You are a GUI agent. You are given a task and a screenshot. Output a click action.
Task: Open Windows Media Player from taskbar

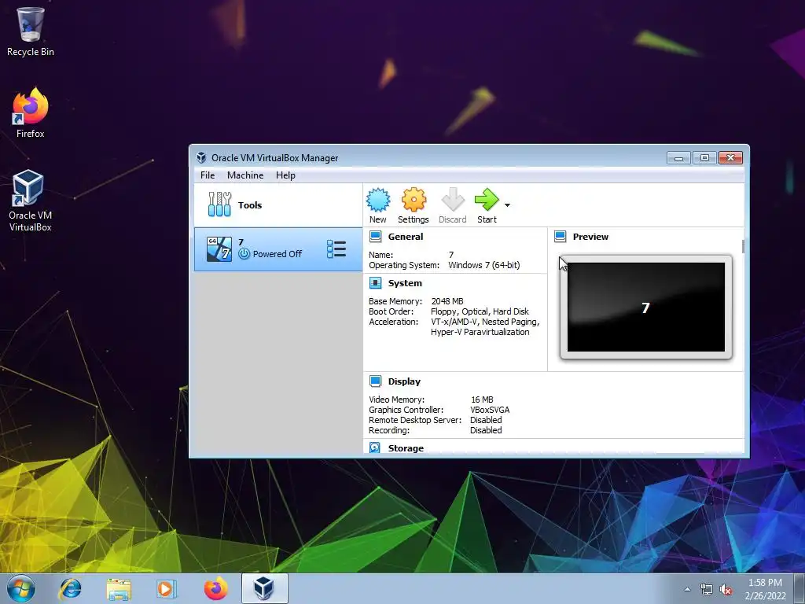click(167, 588)
